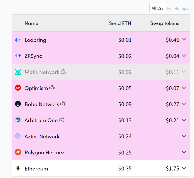Image resolution: width=194 pixels, height=178 pixels.
Task: Click the Ethereum diamond logo icon
Action: coord(18,168)
